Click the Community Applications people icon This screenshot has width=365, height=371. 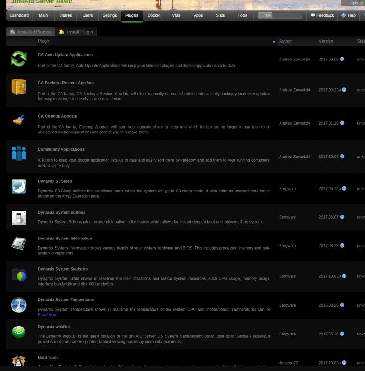tap(19, 153)
